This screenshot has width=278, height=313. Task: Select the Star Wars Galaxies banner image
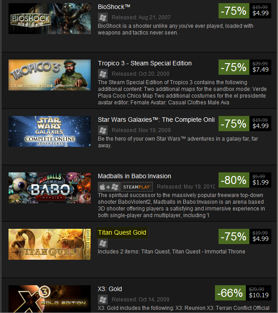pos(50,131)
